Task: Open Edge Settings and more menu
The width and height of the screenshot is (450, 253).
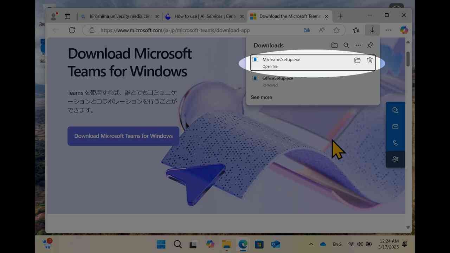Action: (388, 30)
